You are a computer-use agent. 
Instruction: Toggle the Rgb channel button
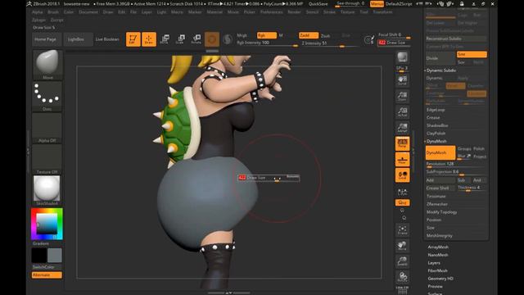click(267, 35)
